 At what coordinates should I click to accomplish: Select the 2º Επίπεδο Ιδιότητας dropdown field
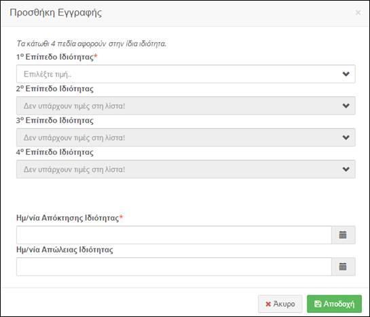click(186, 106)
